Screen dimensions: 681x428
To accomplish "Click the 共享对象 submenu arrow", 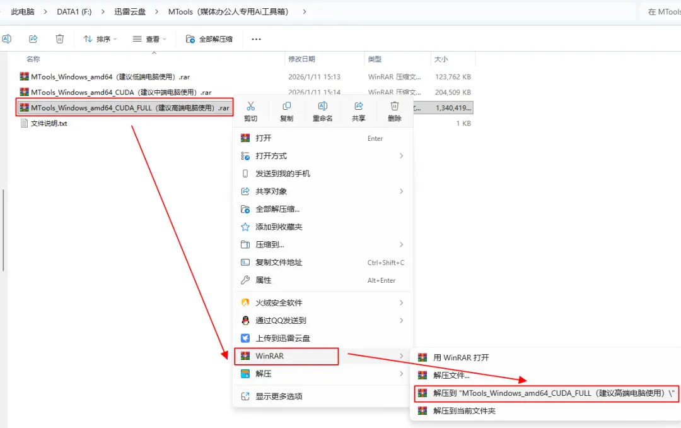I will [401, 191].
